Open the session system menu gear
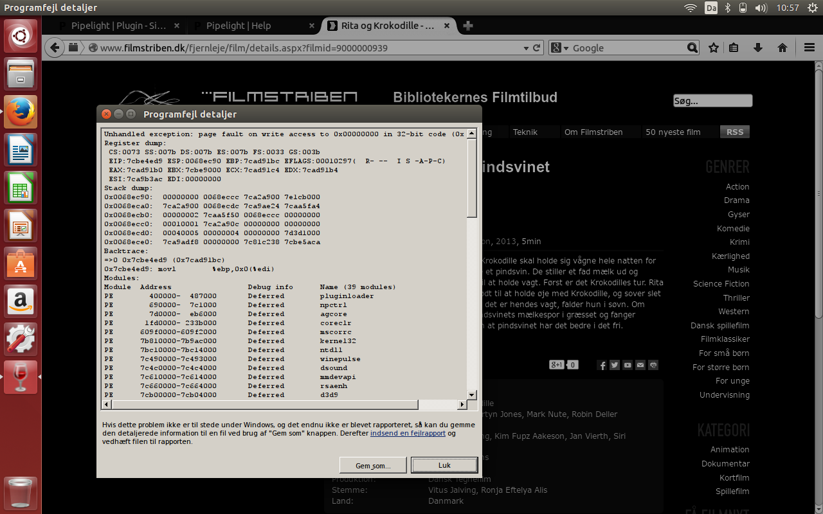The height and width of the screenshot is (514, 823). 811,8
